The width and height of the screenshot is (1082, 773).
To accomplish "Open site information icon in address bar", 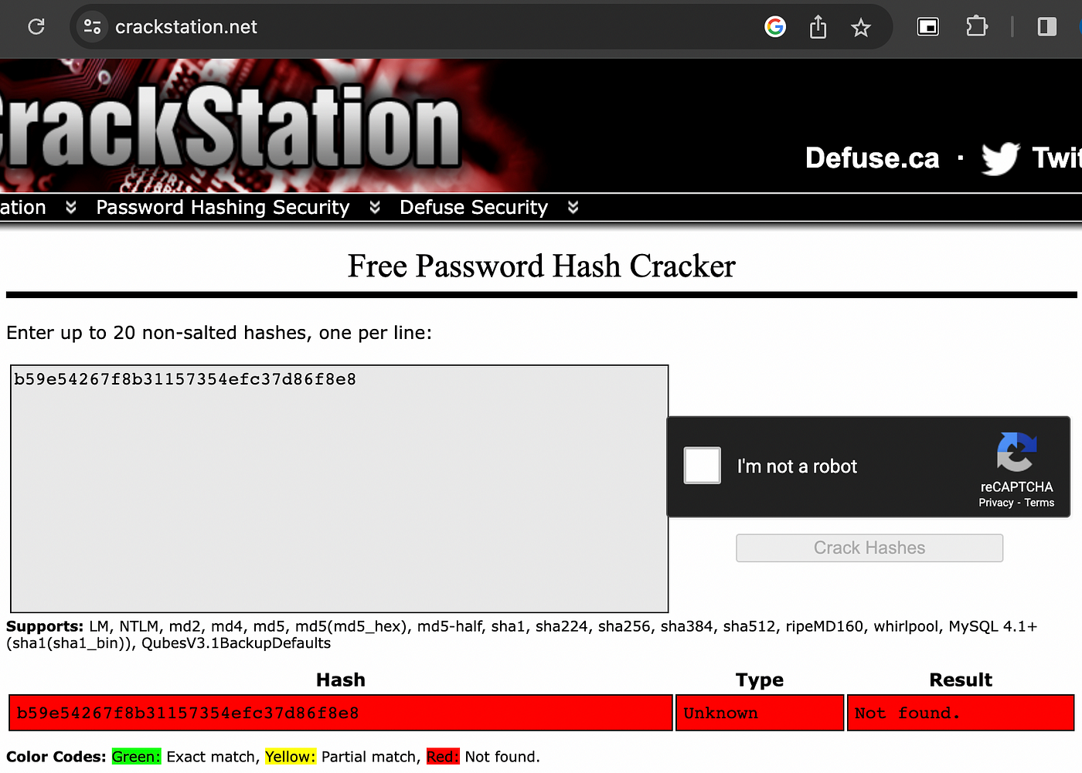I will coord(92,27).
